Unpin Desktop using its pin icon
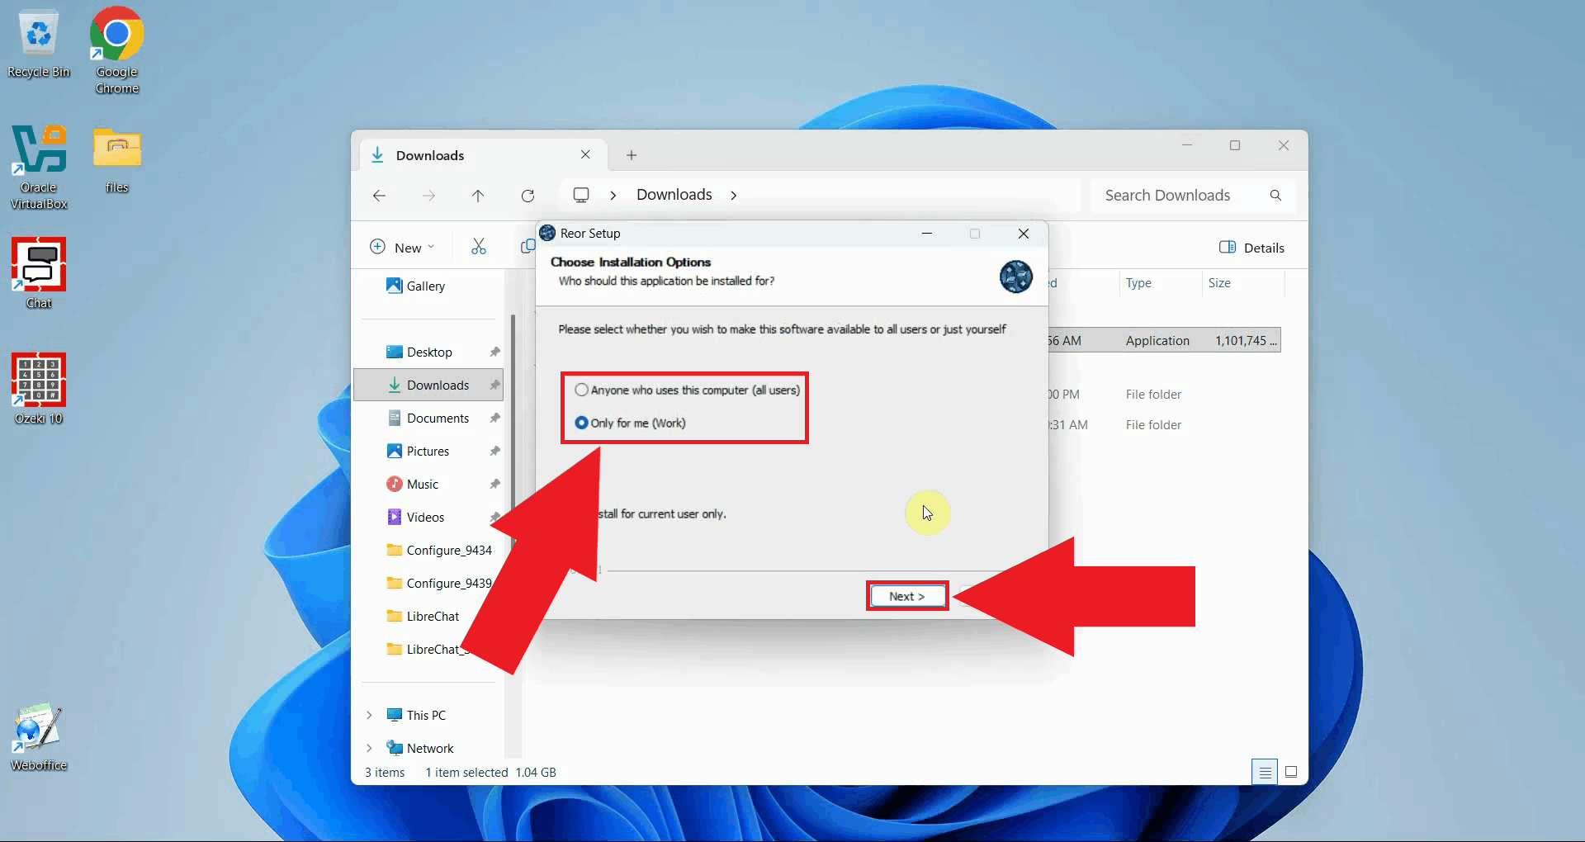Viewport: 1585px width, 842px height. (x=494, y=352)
